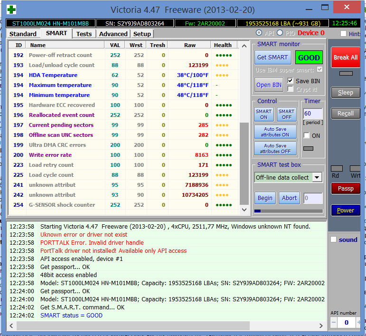Click the Begin test button
The height and width of the screenshot is (336, 366).
point(265,198)
